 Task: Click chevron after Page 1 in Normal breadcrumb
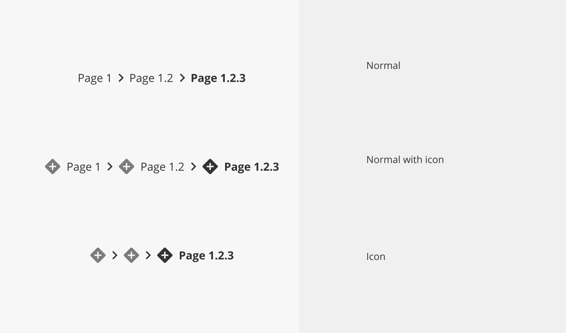coord(121,78)
